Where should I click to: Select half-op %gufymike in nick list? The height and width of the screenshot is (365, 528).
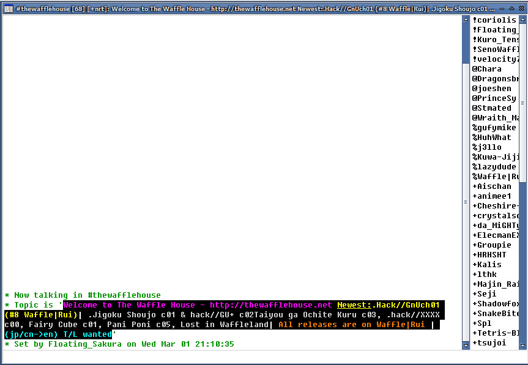pyautogui.click(x=495, y=128)
